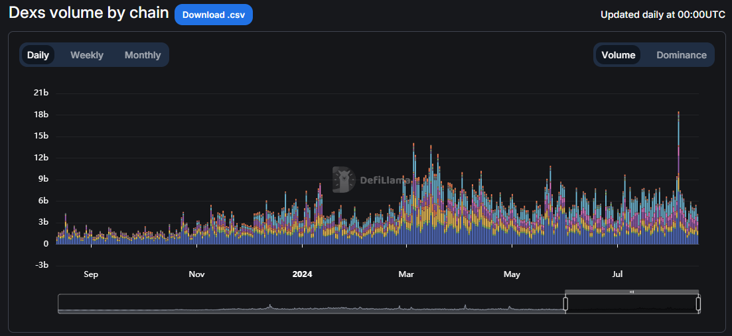Viewport: 732px width, 336px height.
Task: Click the "12b" y-axis label
Action: [42, 158]
